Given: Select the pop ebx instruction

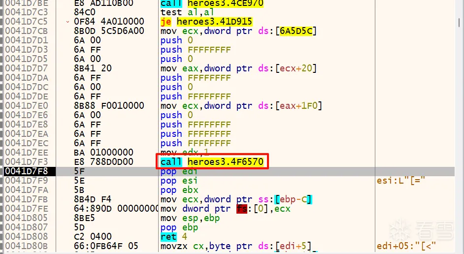Looking at the screenshot, I should (x=179, y=190).
